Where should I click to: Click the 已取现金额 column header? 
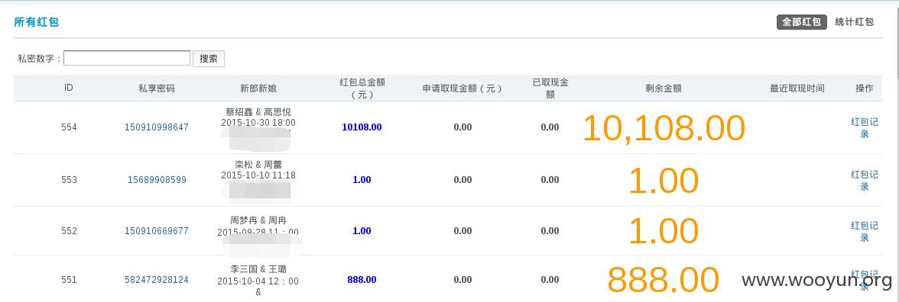550,88
